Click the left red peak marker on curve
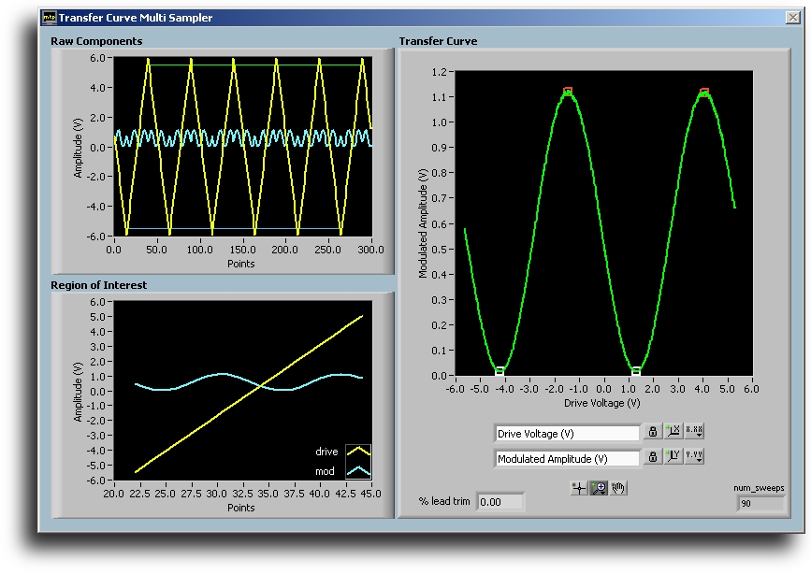The width and height of the screenshot is (811, 574). (568, 92)
